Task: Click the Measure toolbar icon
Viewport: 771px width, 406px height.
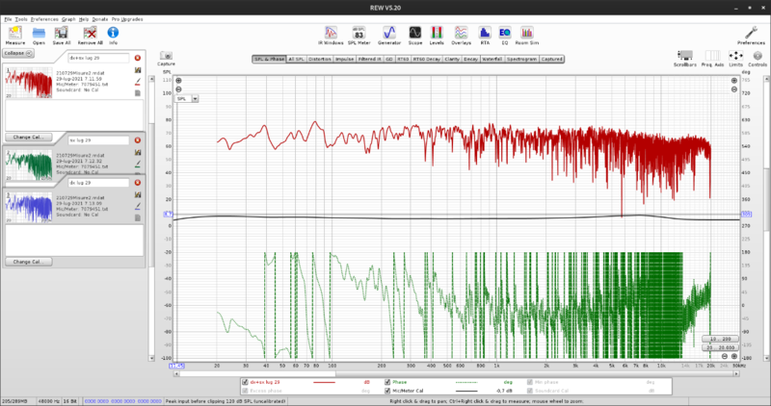Action: coord(14,35)
